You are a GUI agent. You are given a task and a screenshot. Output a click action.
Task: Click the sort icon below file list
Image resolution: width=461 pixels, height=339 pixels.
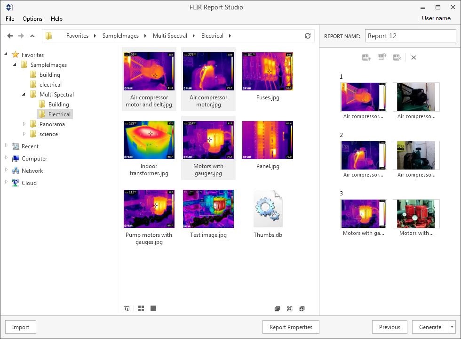(x=127, y=308)
